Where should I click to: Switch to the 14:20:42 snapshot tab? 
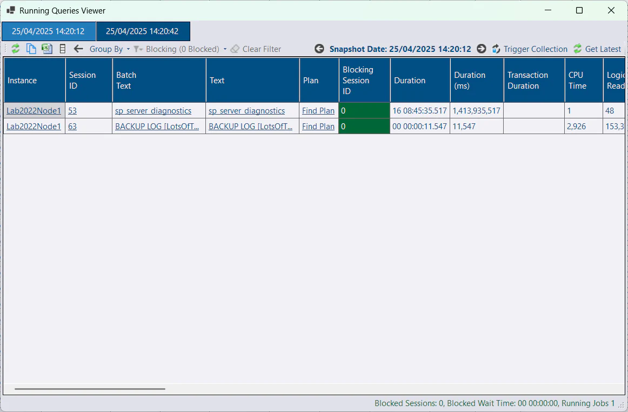point(143,31)
